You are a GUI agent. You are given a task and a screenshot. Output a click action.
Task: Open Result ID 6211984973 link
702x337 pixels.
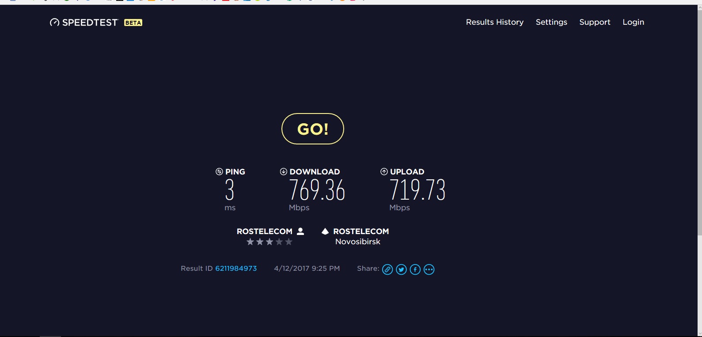coord(236,269)
